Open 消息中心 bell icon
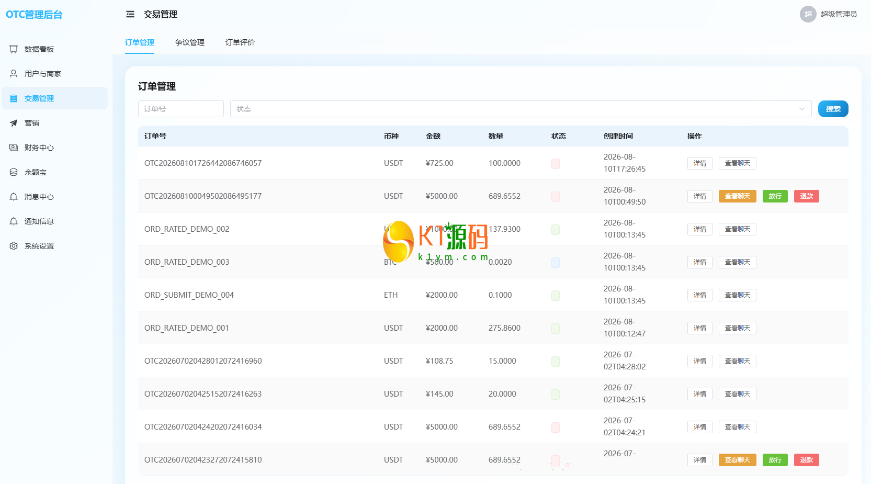The width and height of the screenshot is (871, 484). click(14, 197)
